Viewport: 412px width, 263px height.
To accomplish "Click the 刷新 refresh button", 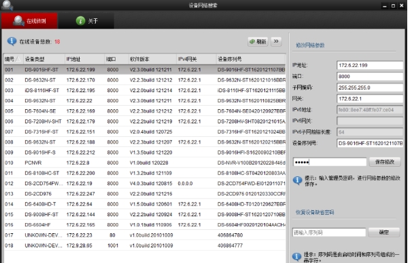I will [x=258, y=41].
